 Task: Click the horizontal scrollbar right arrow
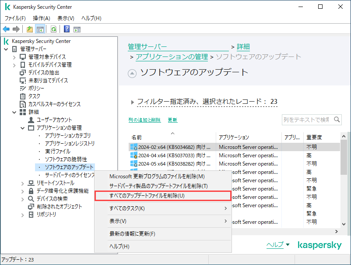click(x=337, y=231)
